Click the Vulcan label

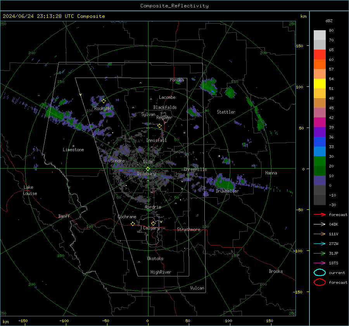pyautogui.click(x=197, y=288)
